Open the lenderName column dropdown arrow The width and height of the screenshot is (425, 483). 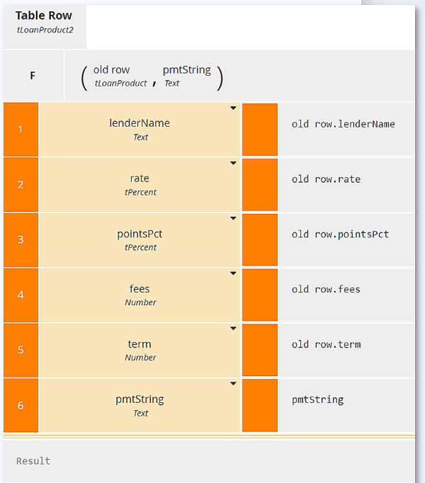[233, 109]
